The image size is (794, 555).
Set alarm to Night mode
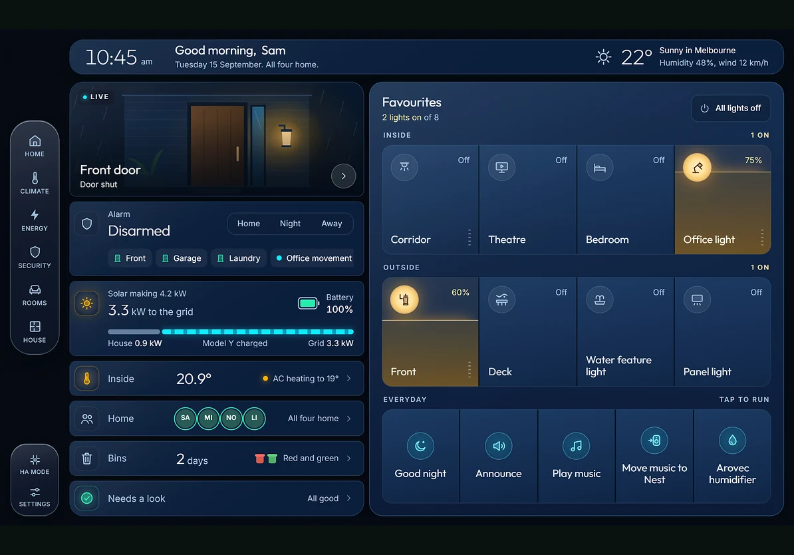point(290,224)
